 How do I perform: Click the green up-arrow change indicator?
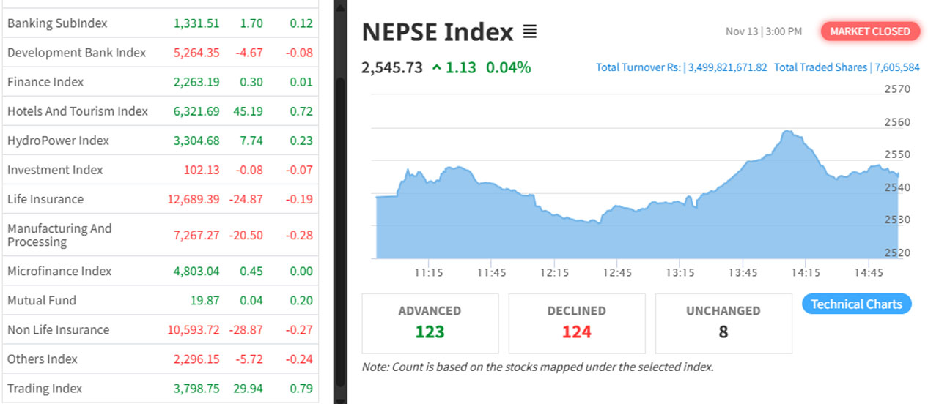tap(437, 68)
